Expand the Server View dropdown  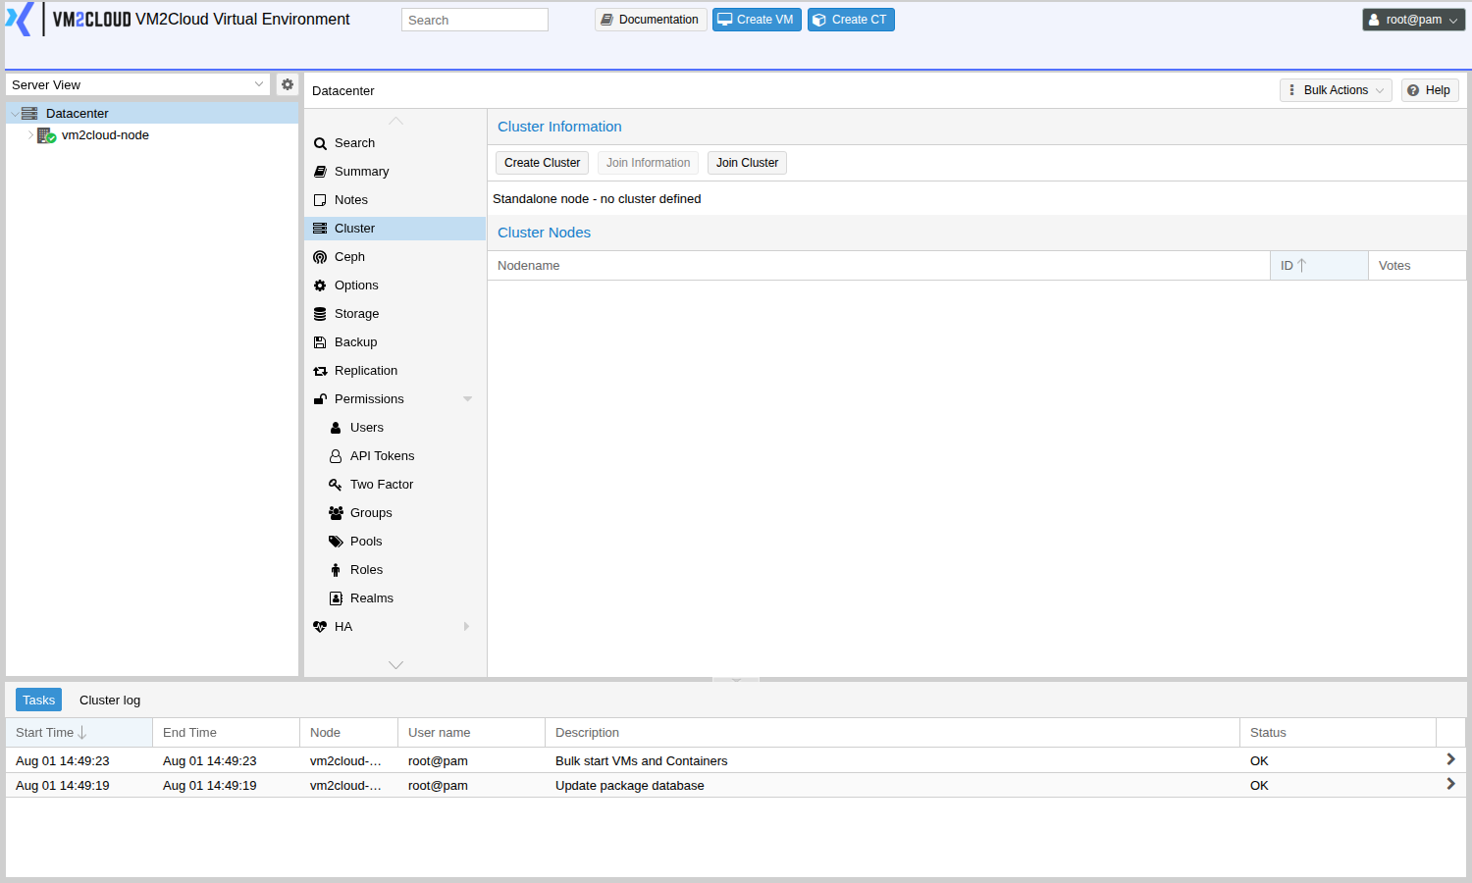coord(259,84)
